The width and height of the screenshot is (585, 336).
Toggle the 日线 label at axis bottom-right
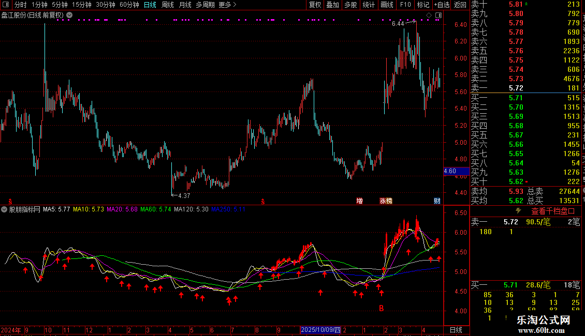pos(456,330)
